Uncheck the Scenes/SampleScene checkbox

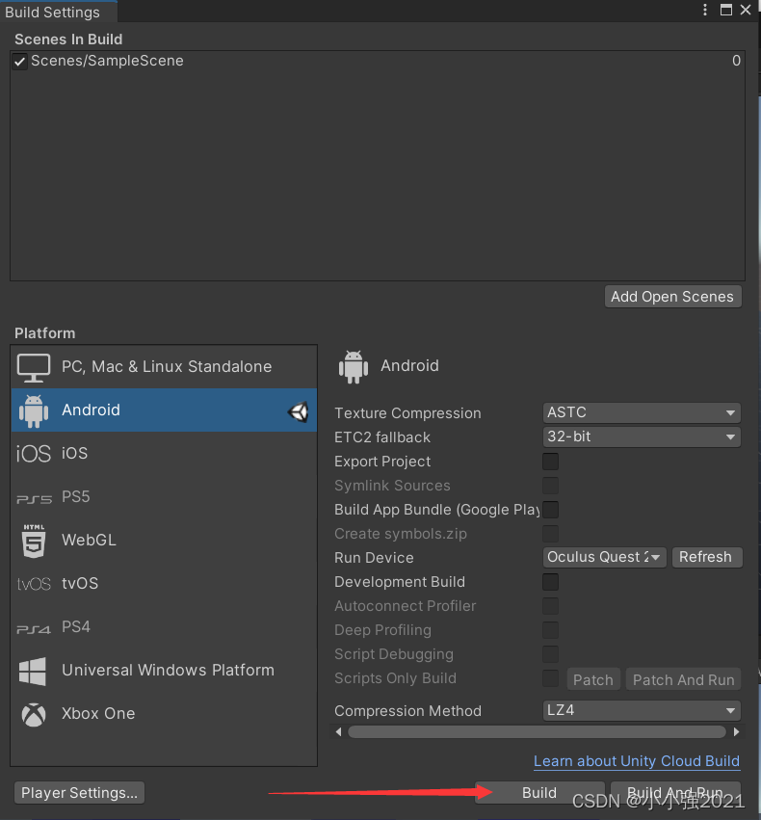click(x=20, y=62)
